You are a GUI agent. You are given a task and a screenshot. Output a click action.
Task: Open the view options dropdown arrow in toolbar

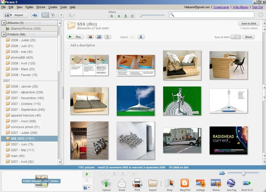coord(61,15)
